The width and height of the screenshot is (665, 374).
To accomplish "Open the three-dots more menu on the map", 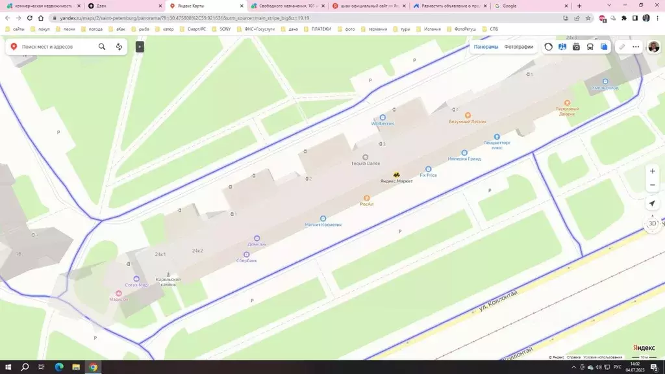I will [636, 47].
